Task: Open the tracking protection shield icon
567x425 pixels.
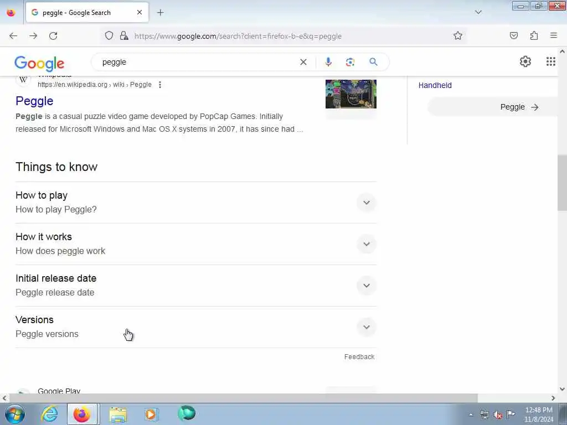Action: pos(109,36)
